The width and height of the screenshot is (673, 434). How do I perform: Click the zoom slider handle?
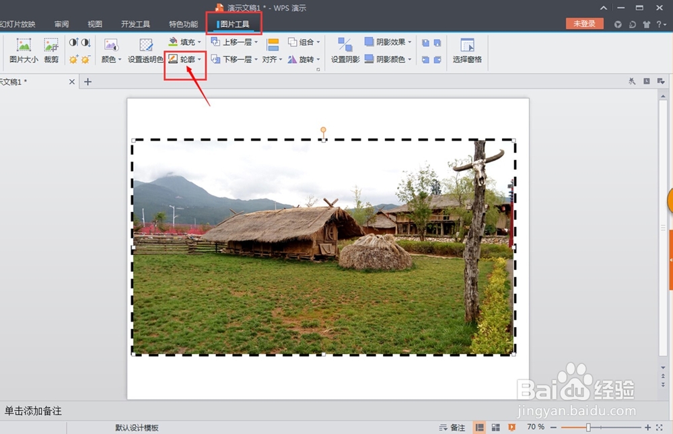pos(588,427)
